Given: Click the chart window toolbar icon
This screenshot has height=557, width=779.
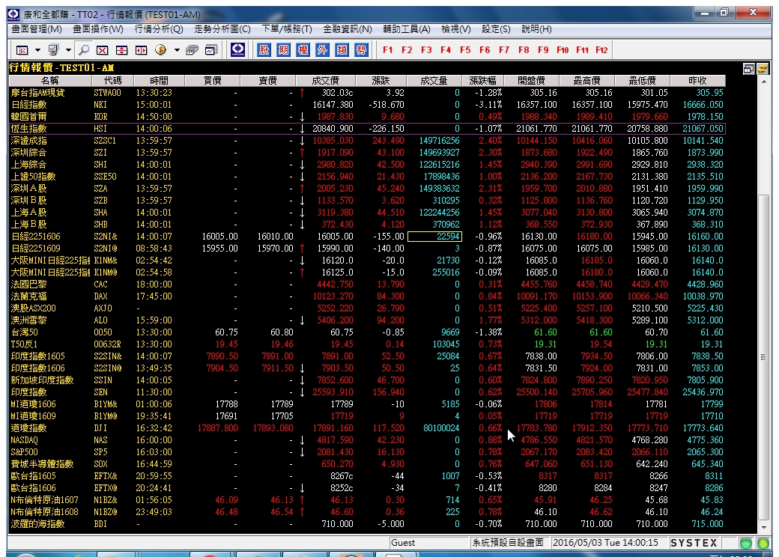Looking at the screenshot, I should 211,50.
